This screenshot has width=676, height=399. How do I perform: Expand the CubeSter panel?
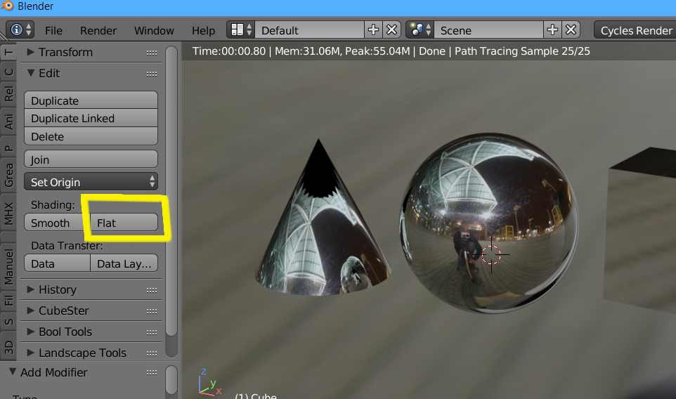pyautogui.click(x=30, y=310)
